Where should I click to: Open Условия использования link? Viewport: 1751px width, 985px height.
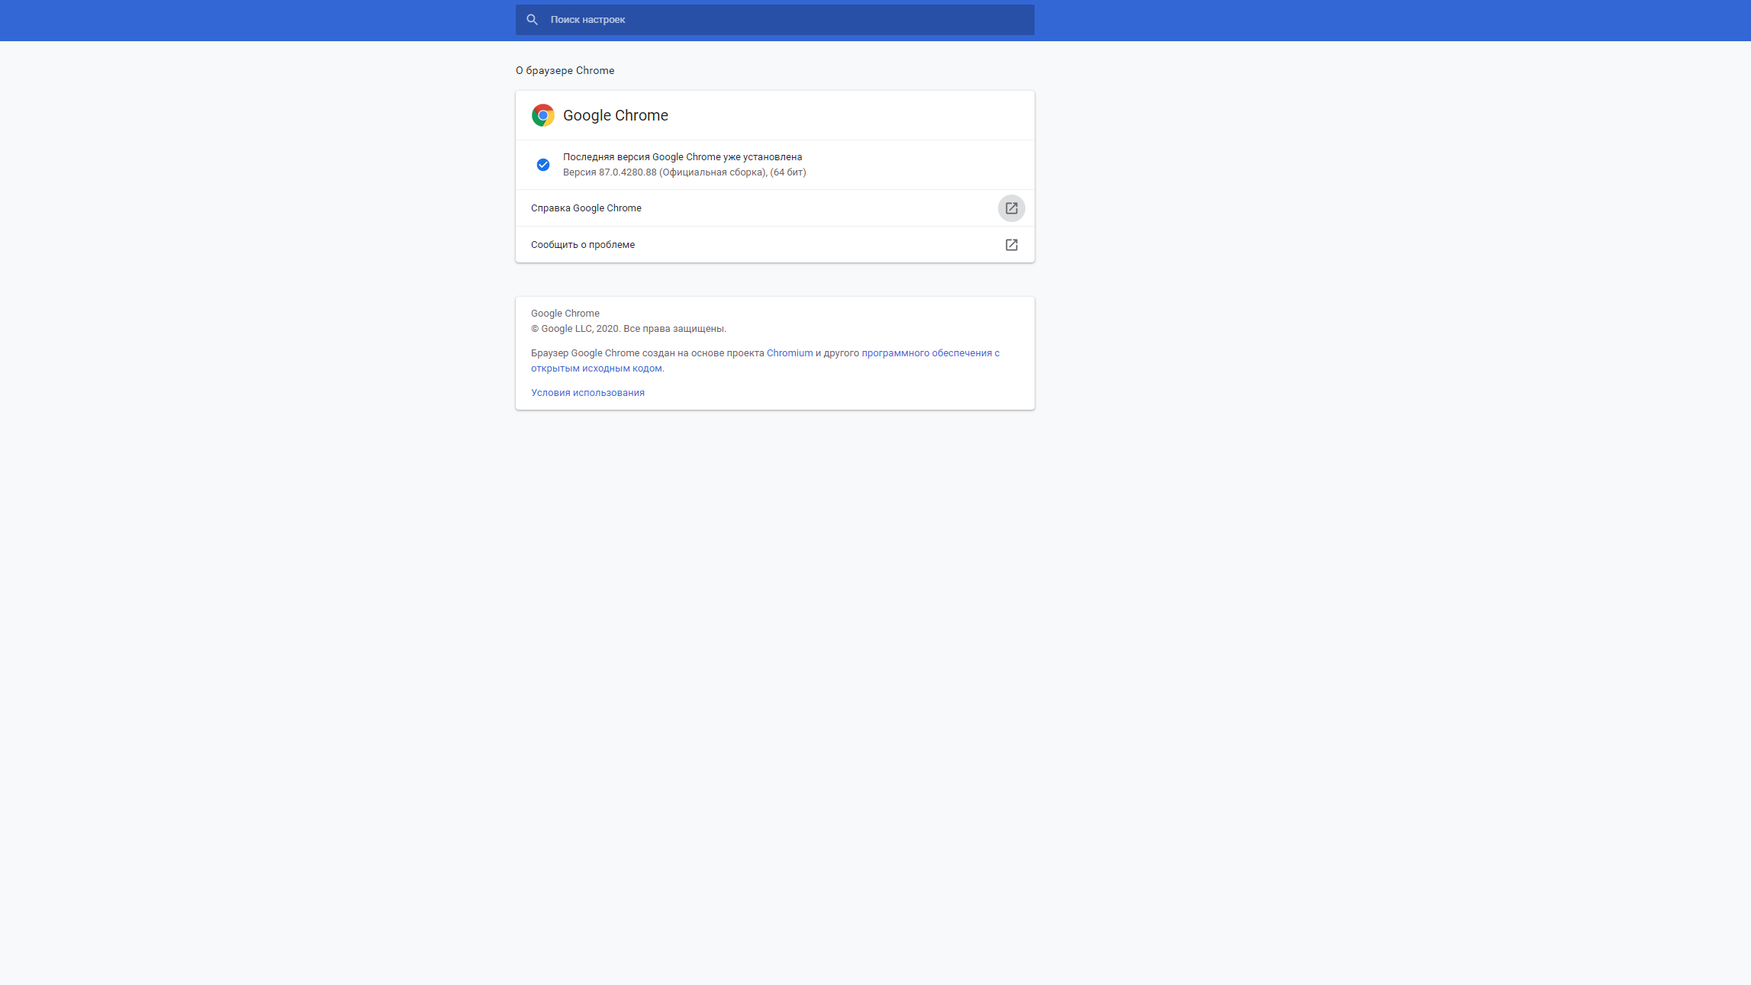click(587, 393)
